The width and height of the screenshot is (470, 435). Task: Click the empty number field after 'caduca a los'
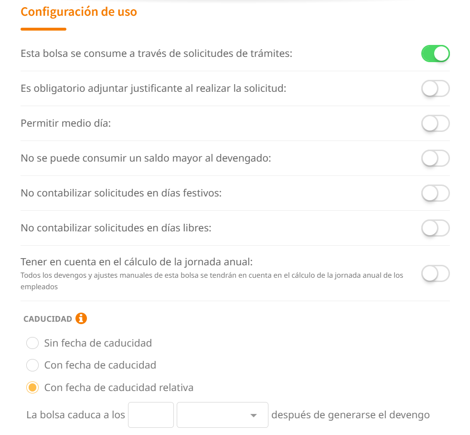tap(150, 415)
